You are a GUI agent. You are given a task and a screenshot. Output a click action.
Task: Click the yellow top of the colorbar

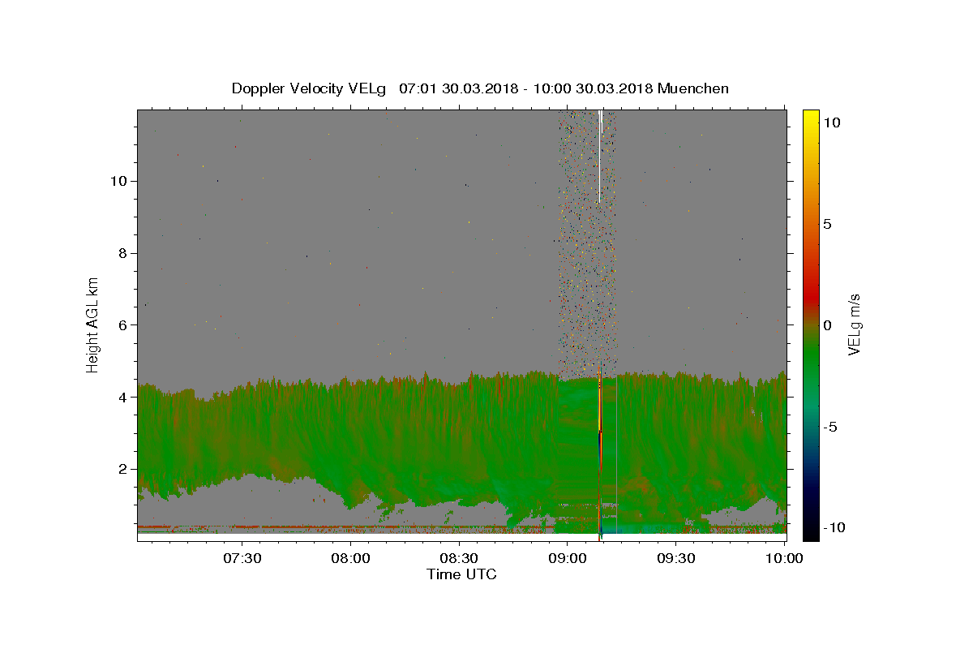[811, 118]
